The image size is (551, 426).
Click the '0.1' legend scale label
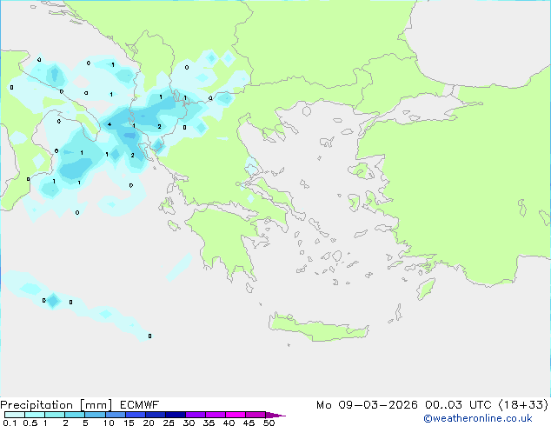coord(10,423)
